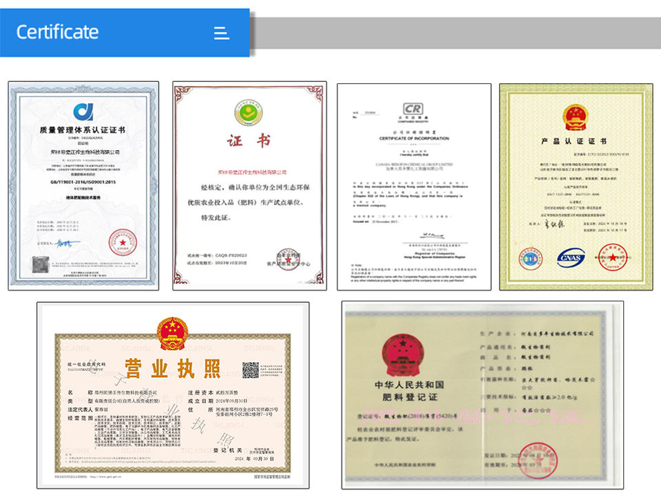This screenshot has height=499, width=661.
Task: Click the red seal on ISO certificate
Action: [123, 242]
